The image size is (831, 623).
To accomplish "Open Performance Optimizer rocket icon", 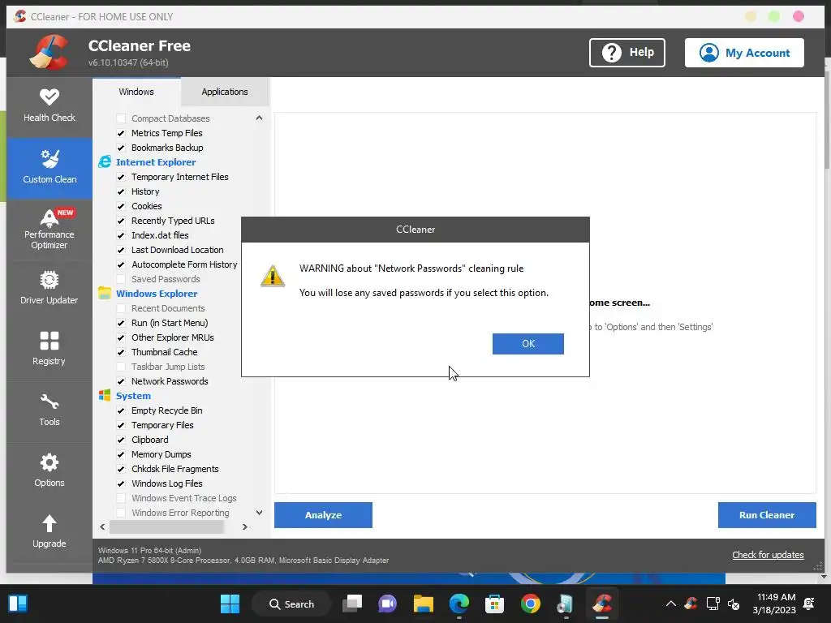I will 50,217.
